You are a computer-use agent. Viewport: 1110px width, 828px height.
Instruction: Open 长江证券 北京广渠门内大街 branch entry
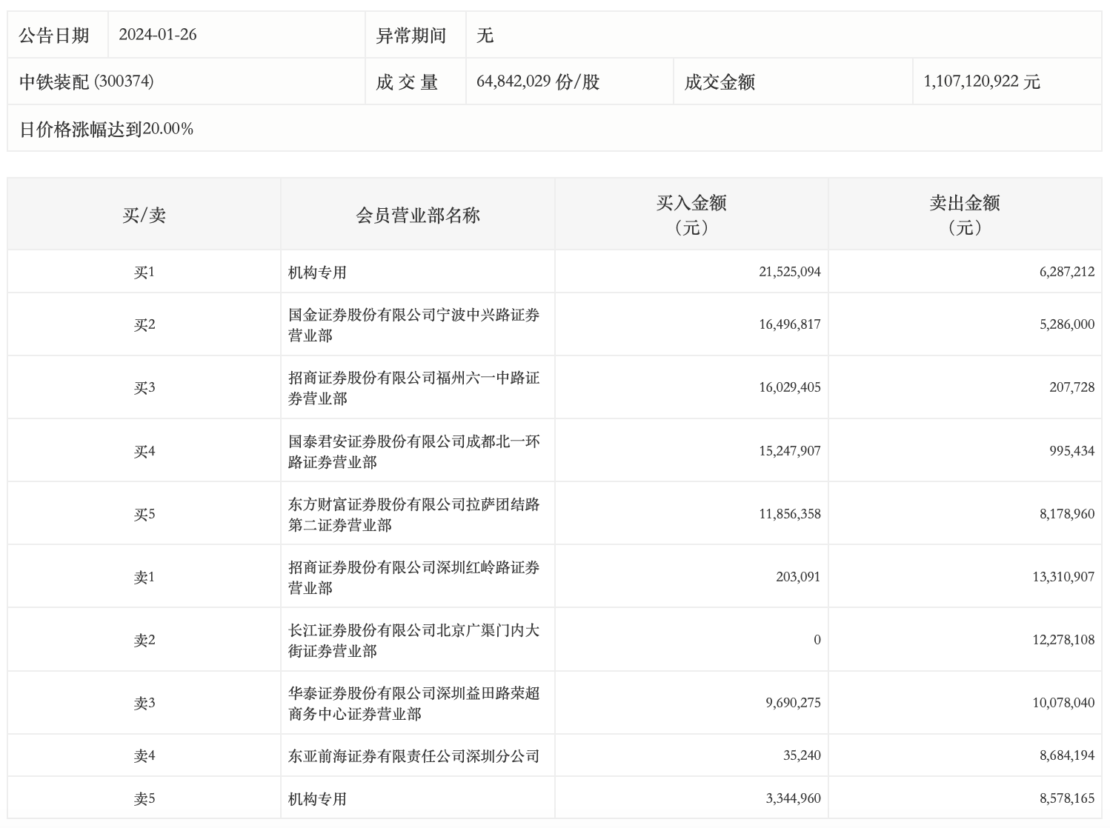coord(413,640)
